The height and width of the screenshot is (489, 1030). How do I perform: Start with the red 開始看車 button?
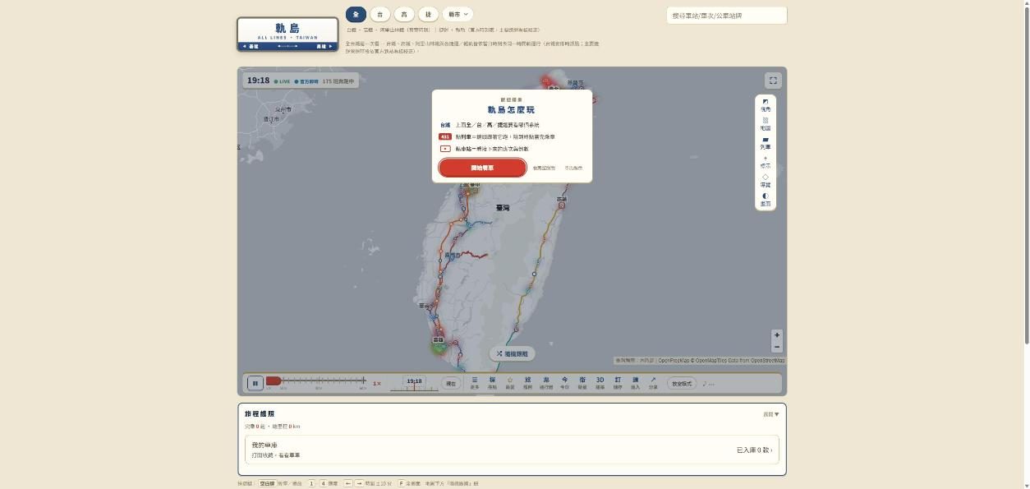coord(482,168)
